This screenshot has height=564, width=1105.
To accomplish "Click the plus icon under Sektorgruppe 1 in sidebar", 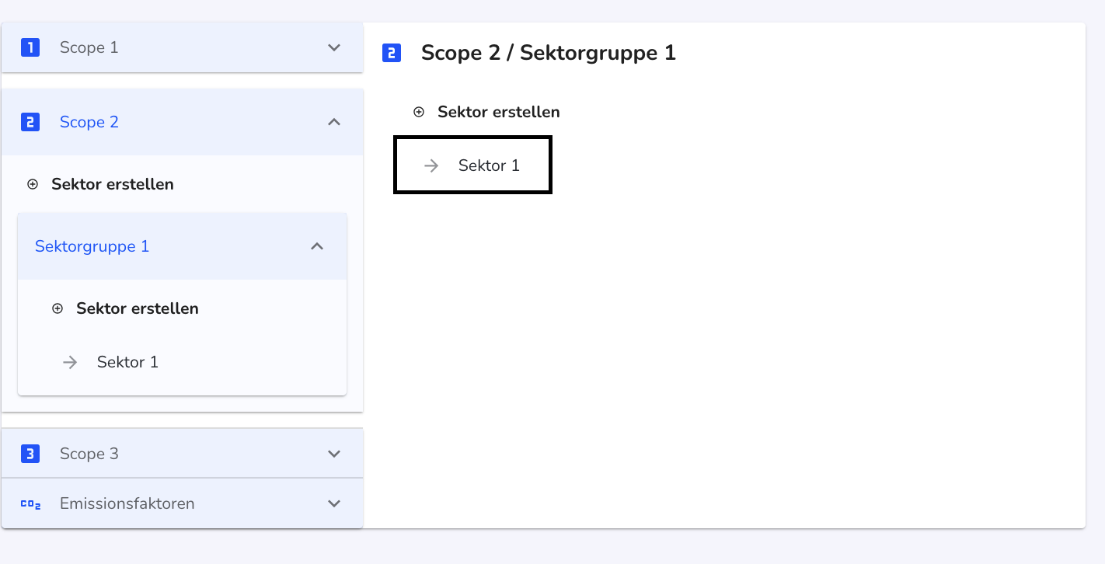I will click(x=58, y=308).
